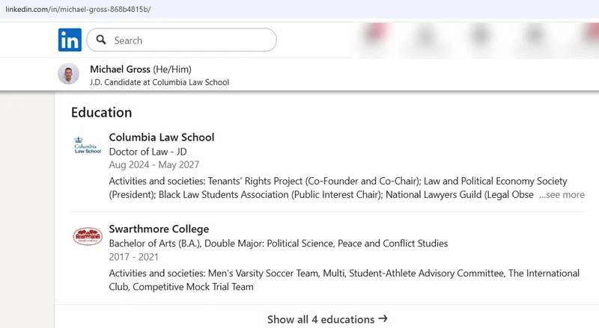599x328 pixels.
Task: Click the 2017 - 2021 date range
Action: [x=133, y=257]
